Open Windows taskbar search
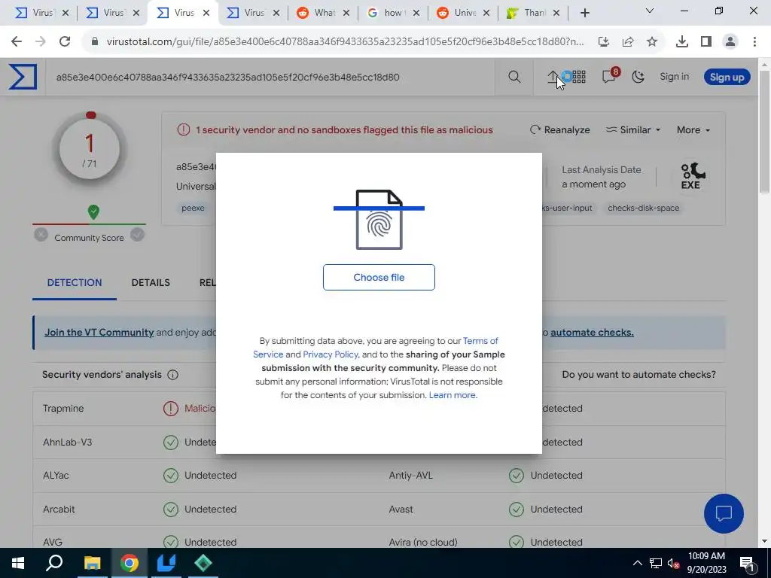The height and width of the screenshot is (578, 771). 54,563
